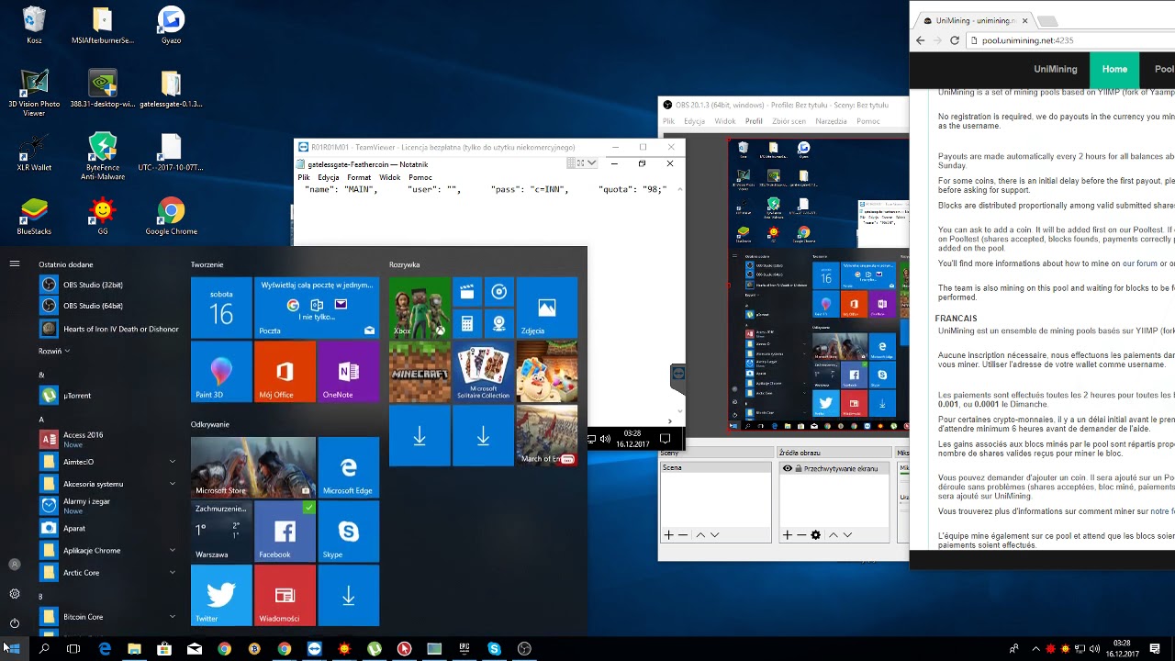Open the Twitter tile
This screenshot has height=661, width=1175.
[x=221, y=595]
